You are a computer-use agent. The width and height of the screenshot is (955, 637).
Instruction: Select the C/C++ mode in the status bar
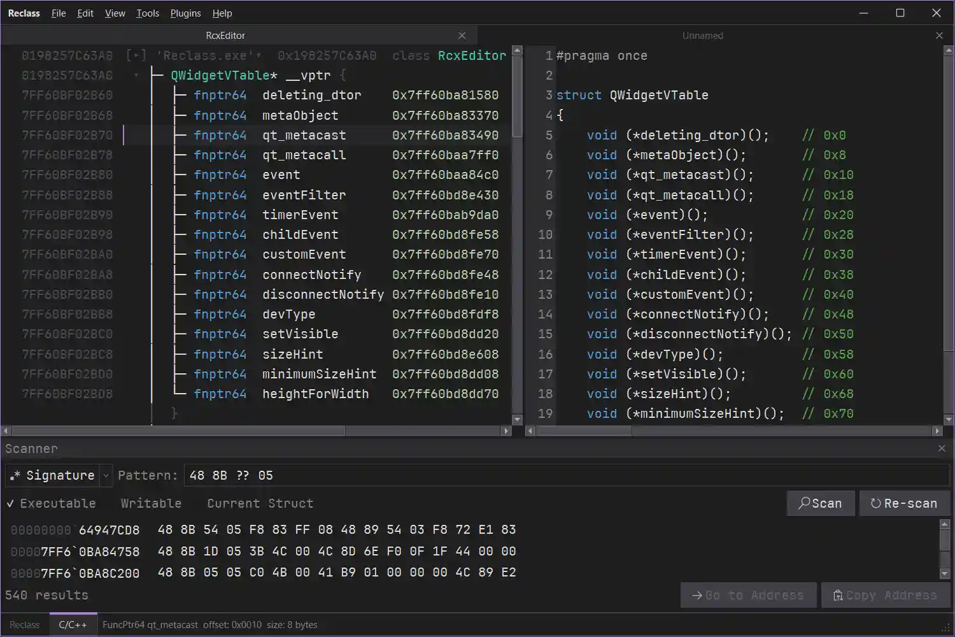(73, 624)
